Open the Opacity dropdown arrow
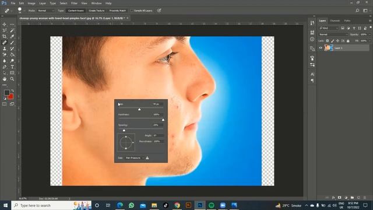Screen dimensions: 373x210 pyautogui.click(x=370, y=34)
